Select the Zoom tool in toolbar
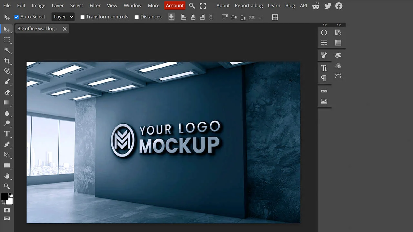The height and width of the screenshot is (232, 413). click(x=7, y=186)
